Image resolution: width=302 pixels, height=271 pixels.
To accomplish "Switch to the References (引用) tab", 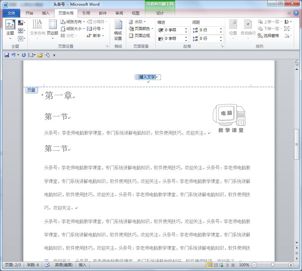I will point(86,13).
